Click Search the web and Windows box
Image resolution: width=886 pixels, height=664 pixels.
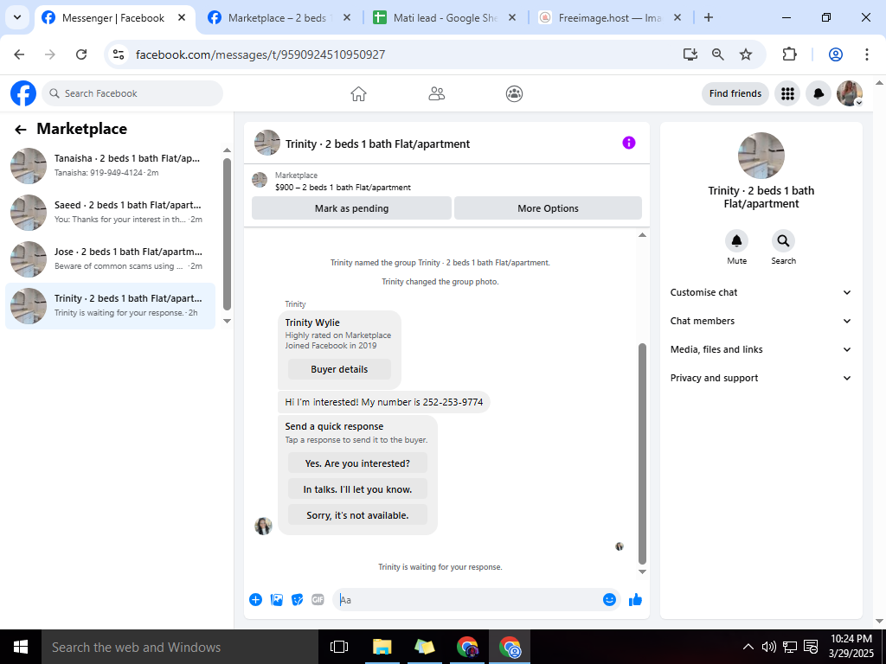click(180, 647)
